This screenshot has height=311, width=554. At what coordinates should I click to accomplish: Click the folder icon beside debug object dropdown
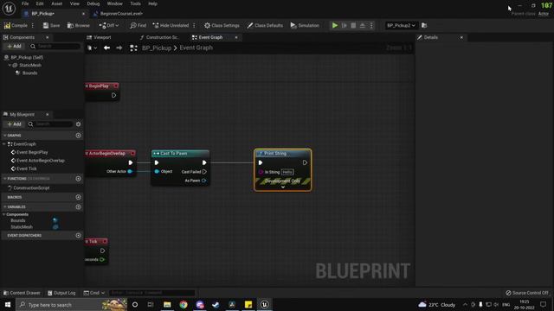coord(424,25)
